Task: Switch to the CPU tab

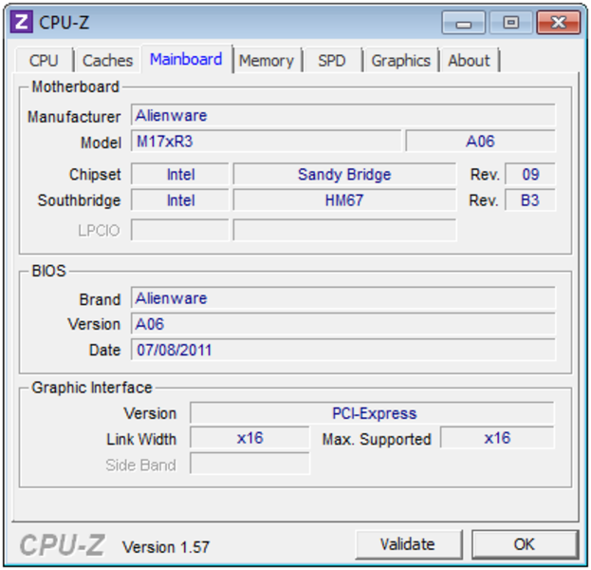Action: [x=44, y=61]
